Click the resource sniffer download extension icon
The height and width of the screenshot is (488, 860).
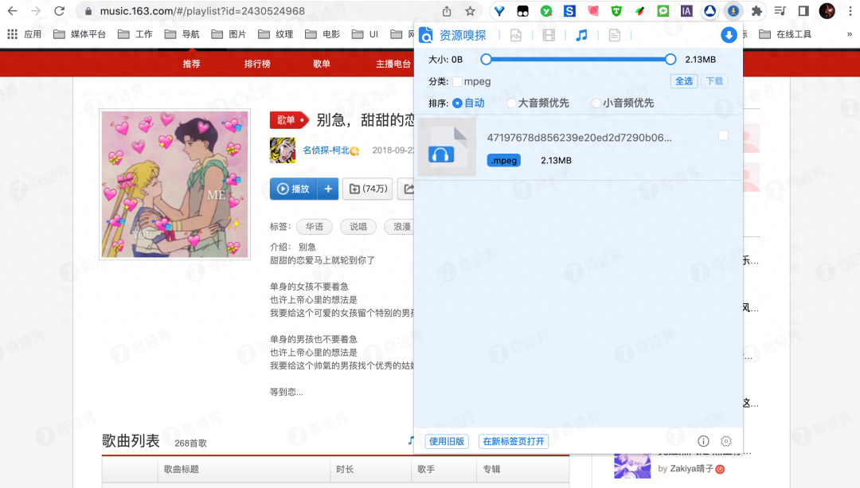click(x=733, y=11)
